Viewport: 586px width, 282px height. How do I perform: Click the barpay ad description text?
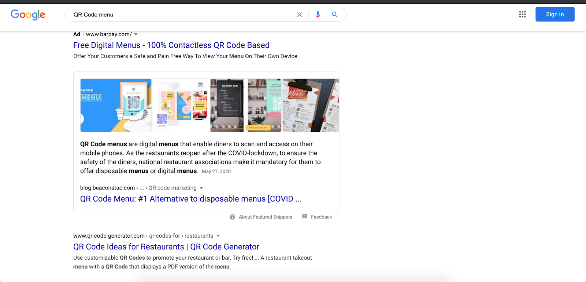186,56
